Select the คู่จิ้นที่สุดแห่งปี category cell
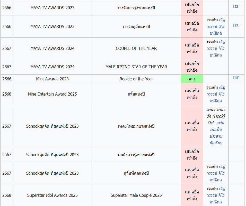 pos(136,173)
